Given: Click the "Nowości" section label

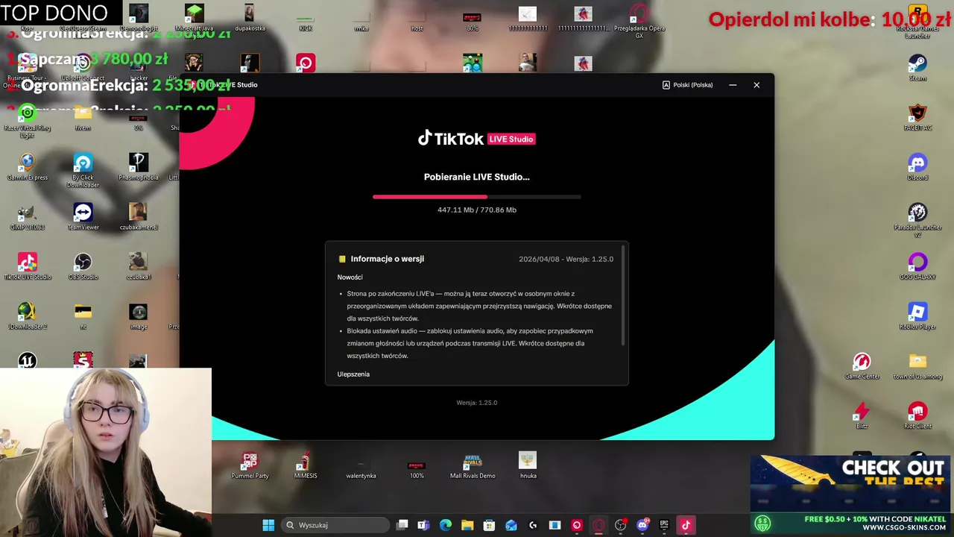Looking at the screenshot, I should 350,277.
